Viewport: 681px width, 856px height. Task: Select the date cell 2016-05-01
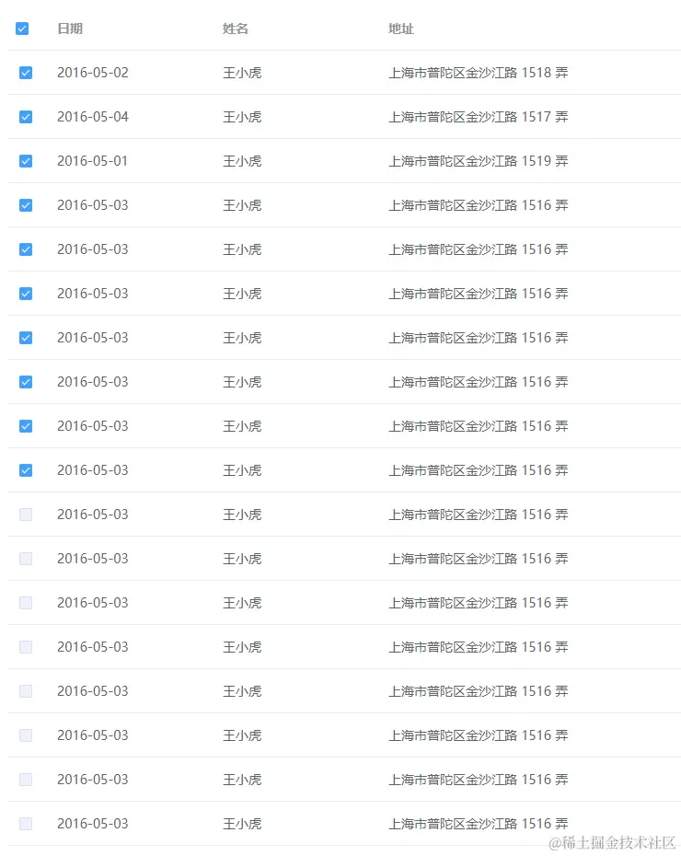tap(92, 161)
